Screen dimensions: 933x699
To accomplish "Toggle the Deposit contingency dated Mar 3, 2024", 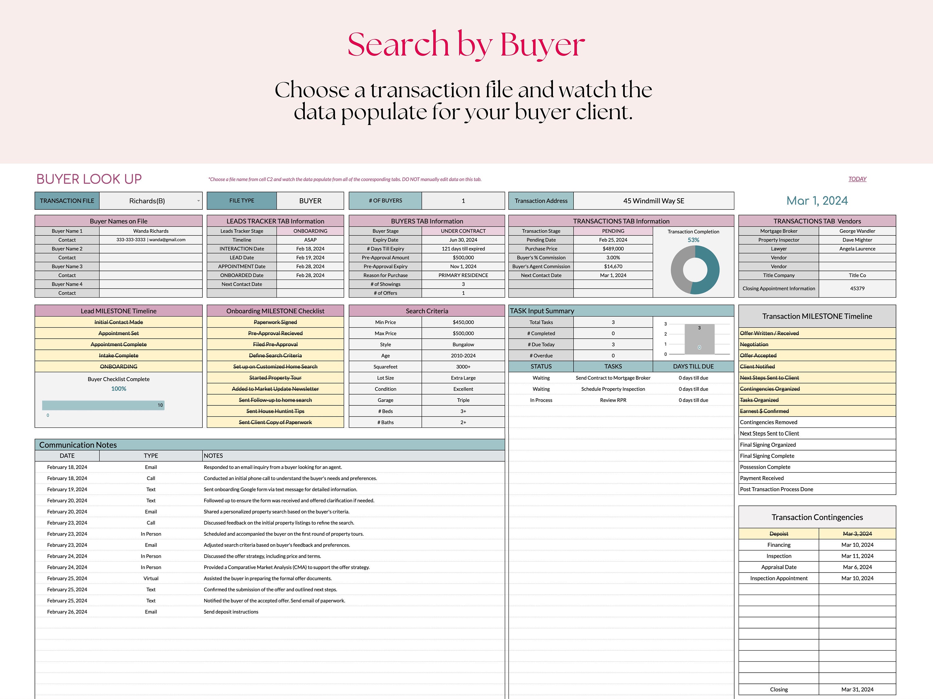I will click(x=779, y=533).
